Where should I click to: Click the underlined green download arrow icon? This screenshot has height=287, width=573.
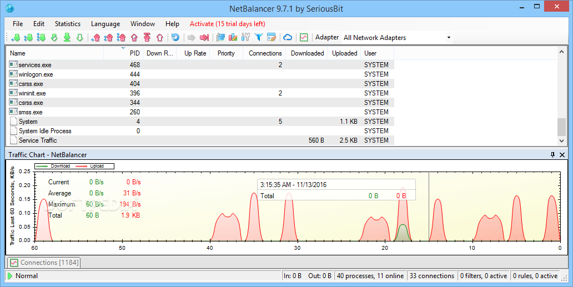(x=67, y=37)
